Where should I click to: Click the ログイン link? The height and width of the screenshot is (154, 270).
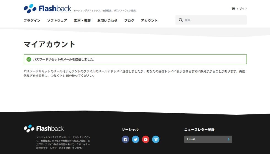pyautogui.click(x=242, y=9)
